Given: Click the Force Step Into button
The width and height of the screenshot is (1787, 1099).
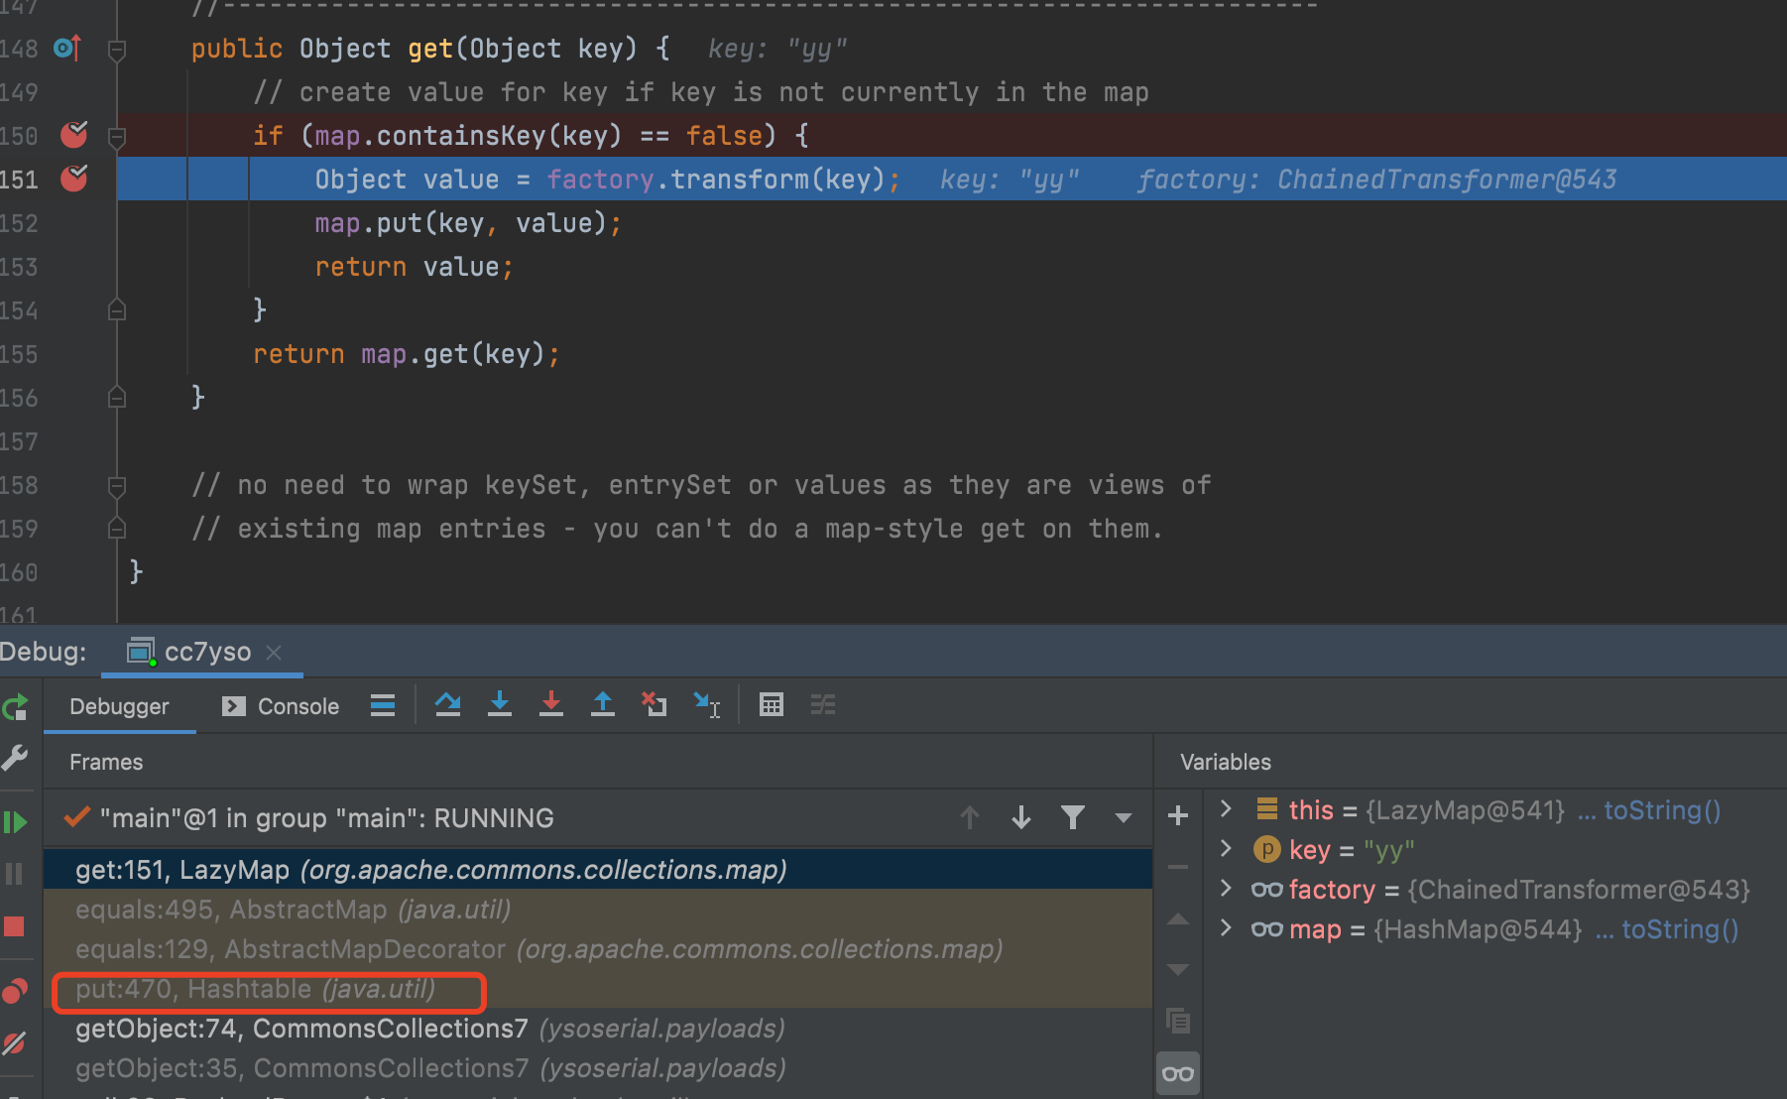Looking at the screenshot, I should pos(551,705).
